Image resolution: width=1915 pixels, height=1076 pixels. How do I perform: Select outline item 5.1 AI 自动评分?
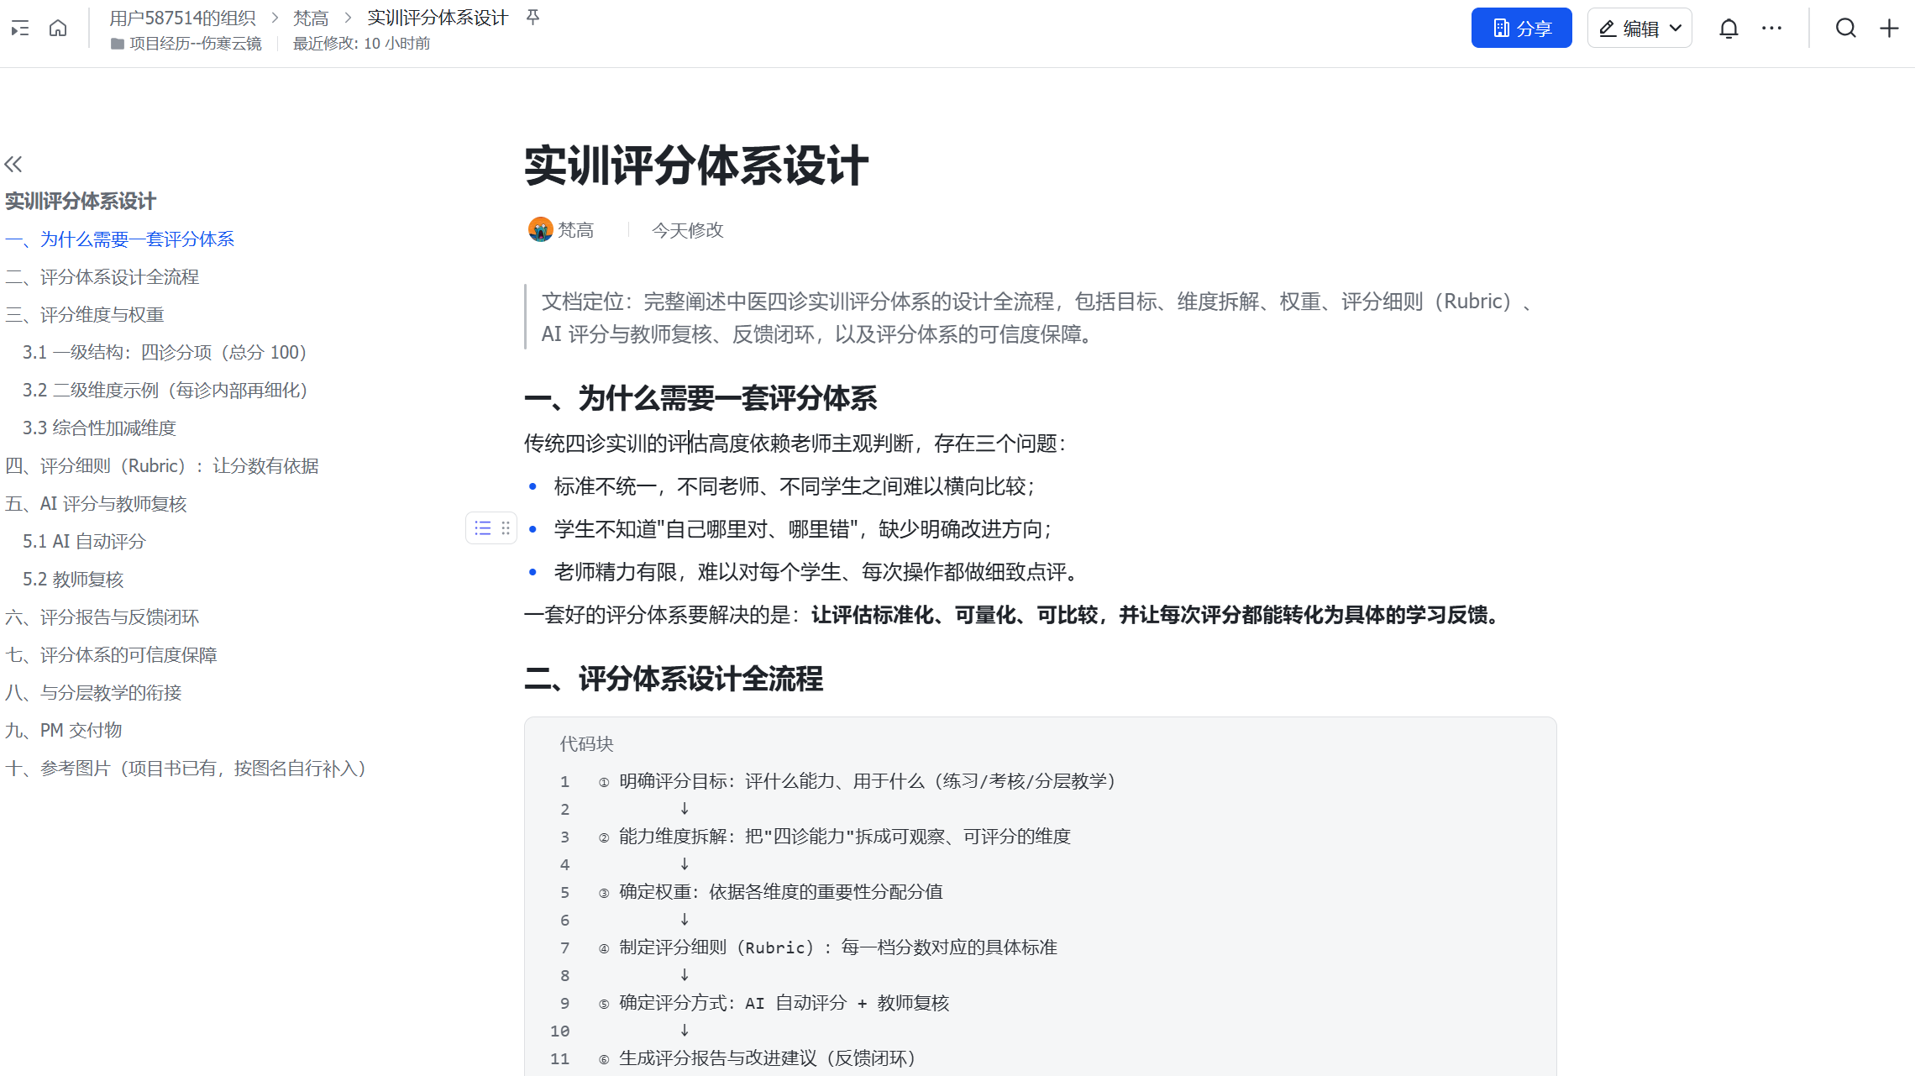[x=84, y=542]
